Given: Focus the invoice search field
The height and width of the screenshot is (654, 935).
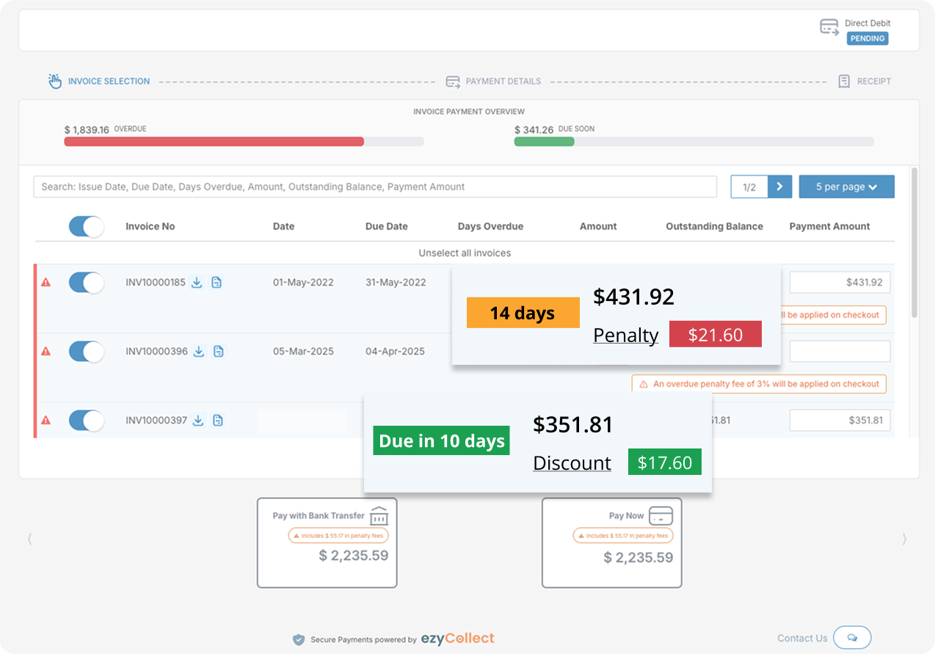Looking at the screenshot, I should coord(375,186).
